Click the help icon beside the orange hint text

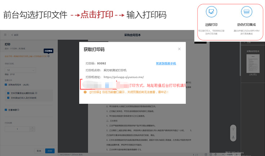pos(48,56)
